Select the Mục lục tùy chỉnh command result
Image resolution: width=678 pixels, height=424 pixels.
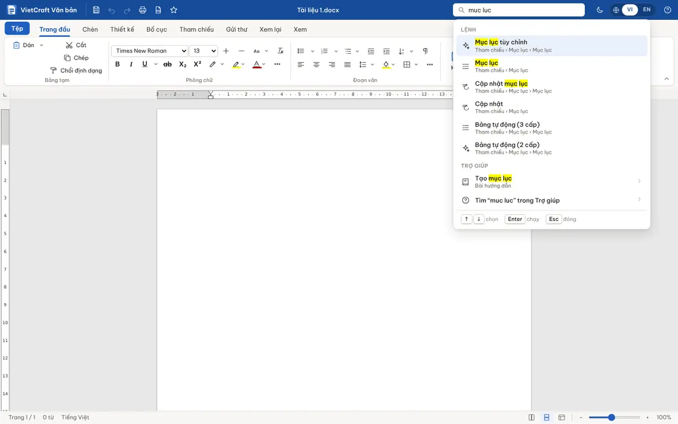551,46
